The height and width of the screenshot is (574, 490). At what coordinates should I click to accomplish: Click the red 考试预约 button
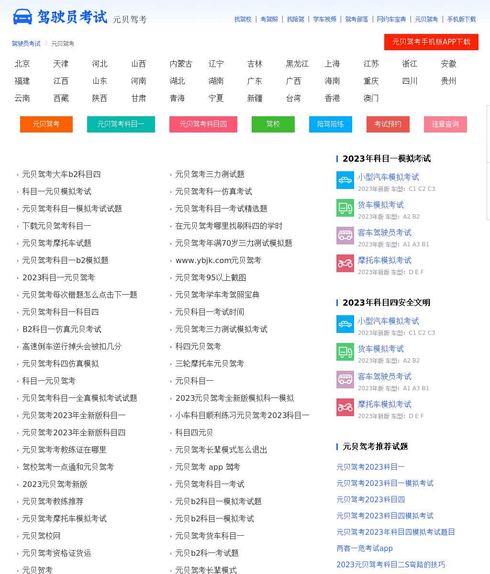(388, 124)
